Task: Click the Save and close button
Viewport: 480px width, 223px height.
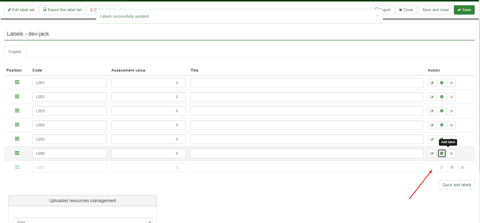Action: tap(435, 10)
